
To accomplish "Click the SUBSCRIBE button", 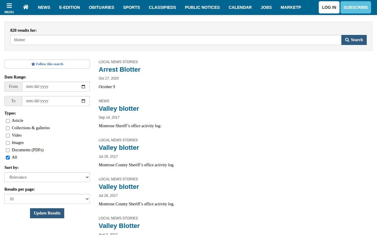I will (356, 7).
